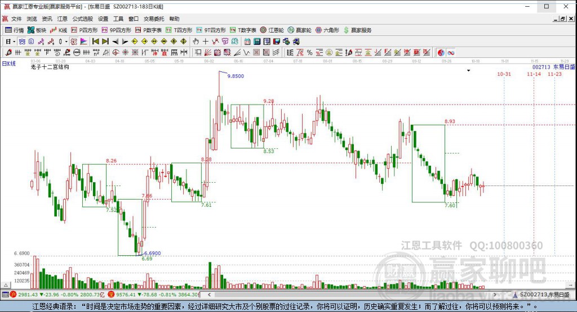Toggle the colored flag icon
577x312 pixels.
click(x=83, y=42)
